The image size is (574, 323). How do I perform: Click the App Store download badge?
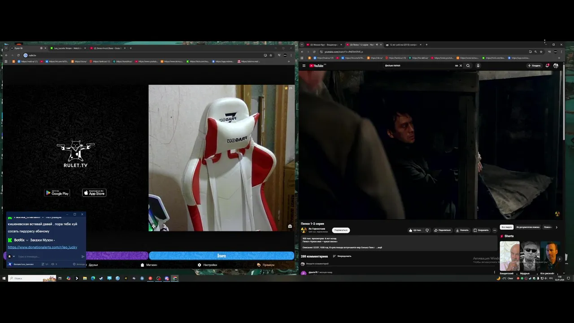coord(94,193)
